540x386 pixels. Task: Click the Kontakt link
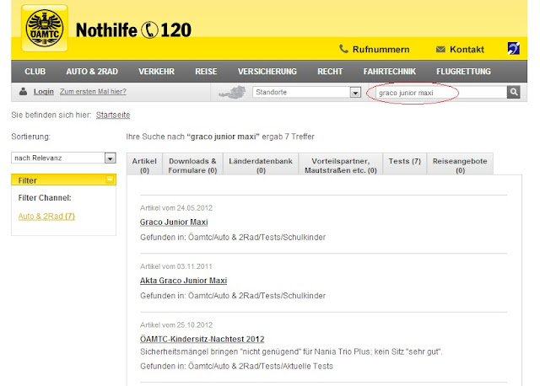coord(467,50)
